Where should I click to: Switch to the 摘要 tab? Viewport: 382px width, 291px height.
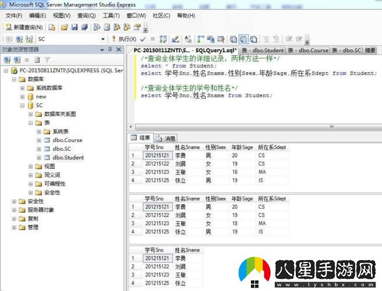370,51
